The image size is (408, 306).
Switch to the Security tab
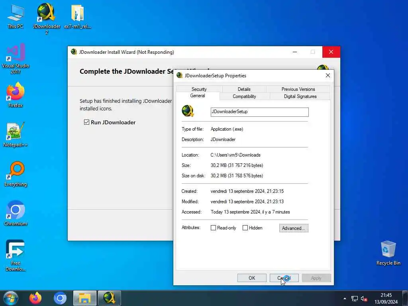coord(199,89)
